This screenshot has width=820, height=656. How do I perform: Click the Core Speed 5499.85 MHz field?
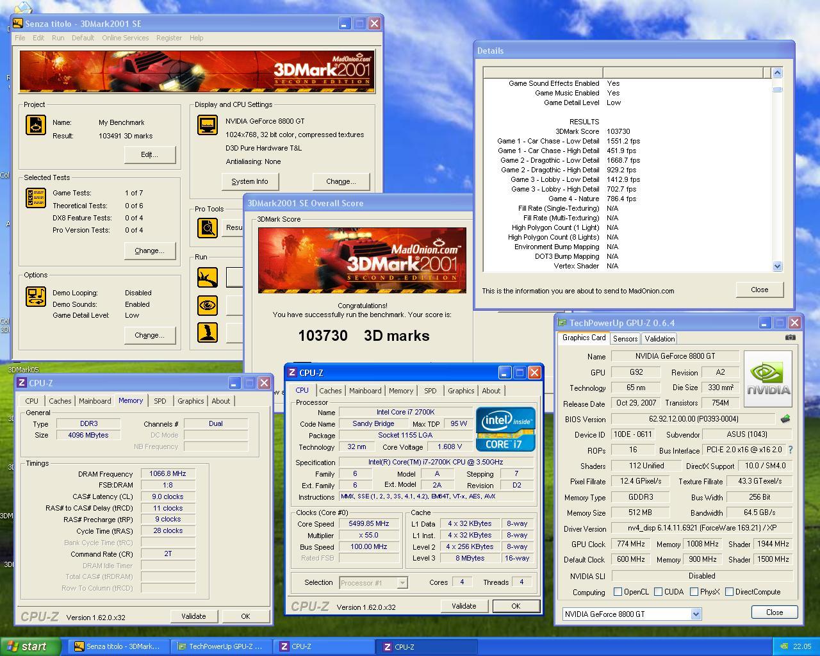(x=369, y=524)
